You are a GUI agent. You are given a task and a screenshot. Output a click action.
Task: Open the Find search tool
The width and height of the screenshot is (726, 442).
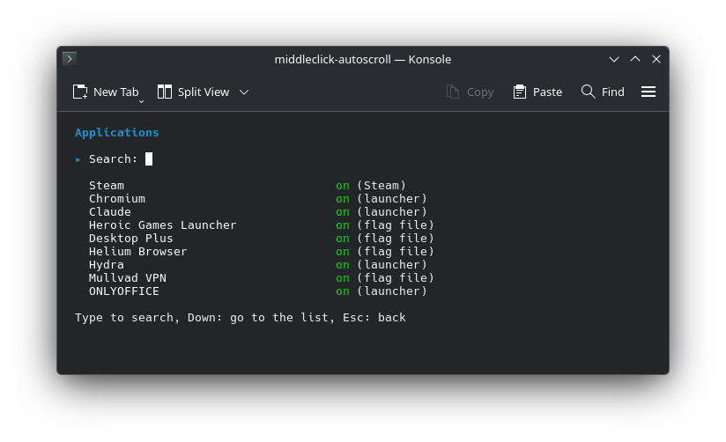603,92
